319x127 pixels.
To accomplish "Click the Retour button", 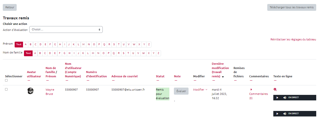I will (10, 7).
